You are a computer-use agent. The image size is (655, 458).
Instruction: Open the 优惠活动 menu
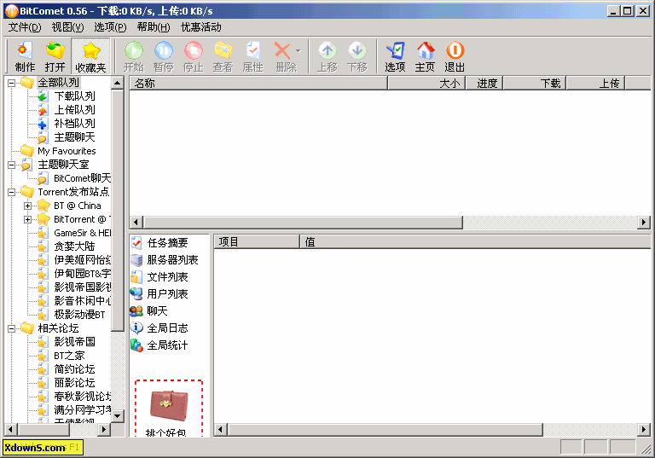(201, 27)
